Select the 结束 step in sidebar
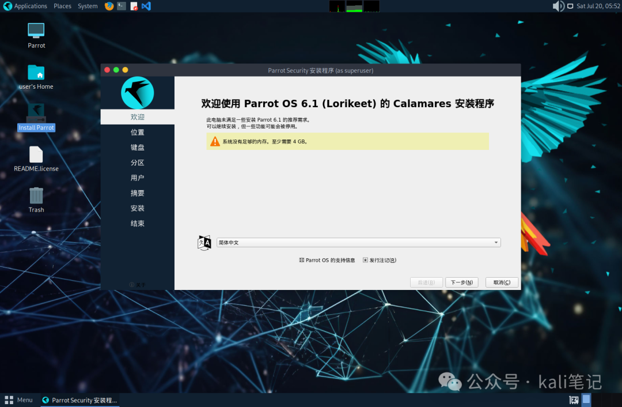Image resolution: width=622 pixels, height=407 pixels. [x=137, y=224]
